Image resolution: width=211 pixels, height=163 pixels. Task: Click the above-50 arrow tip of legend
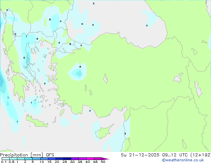click(x=105, y=159)
